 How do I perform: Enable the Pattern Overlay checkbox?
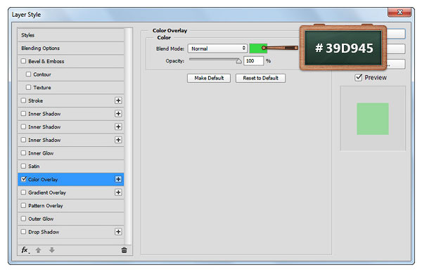click(23, 205)
